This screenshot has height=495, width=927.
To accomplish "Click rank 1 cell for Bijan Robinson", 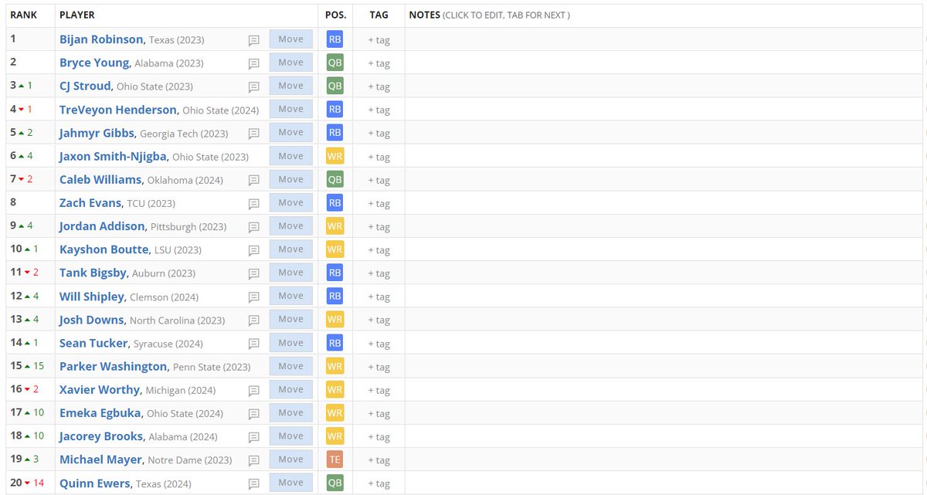I will pos(30,39).
